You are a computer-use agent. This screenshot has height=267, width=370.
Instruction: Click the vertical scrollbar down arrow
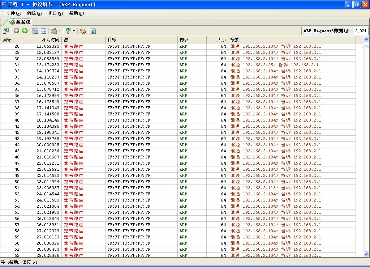(x=366, y=254)
